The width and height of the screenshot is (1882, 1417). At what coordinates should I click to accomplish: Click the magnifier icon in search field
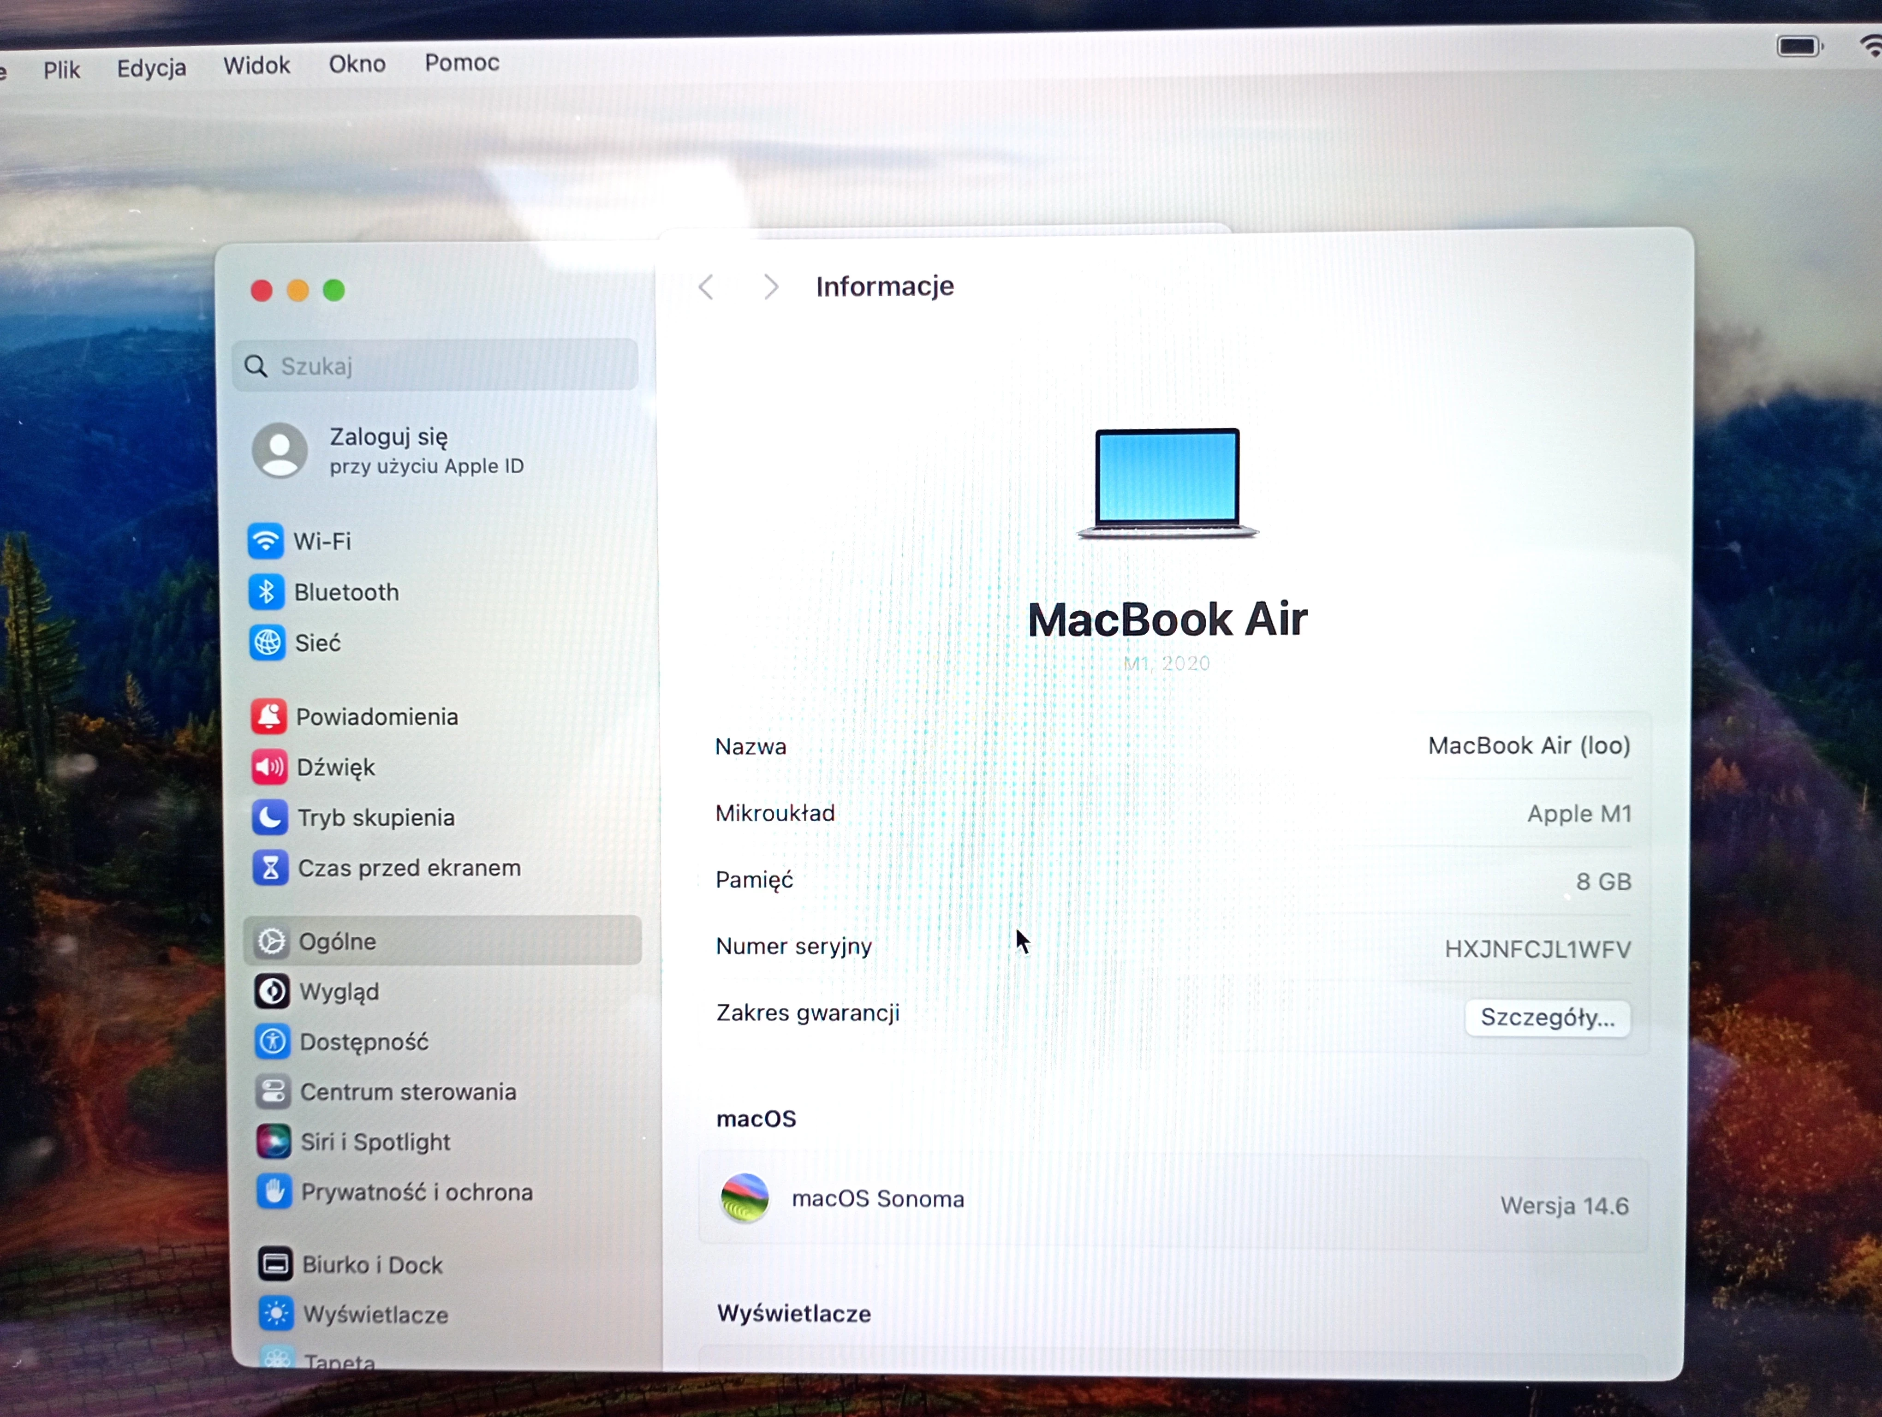pos(255,366)
